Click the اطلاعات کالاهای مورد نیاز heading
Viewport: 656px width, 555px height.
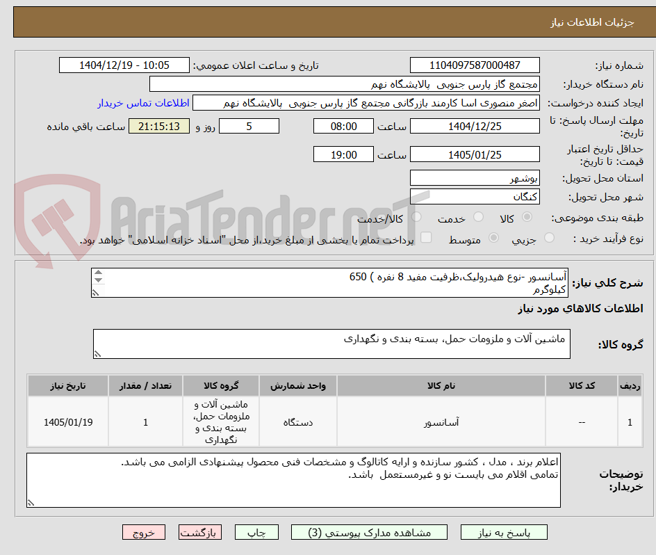click(x=581, y=309)
